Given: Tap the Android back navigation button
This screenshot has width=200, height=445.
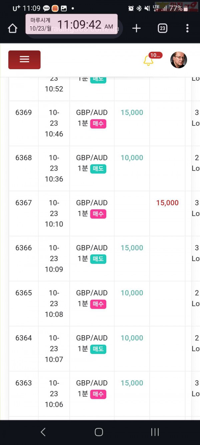Looking at the screenshot, I should point(43,432).
